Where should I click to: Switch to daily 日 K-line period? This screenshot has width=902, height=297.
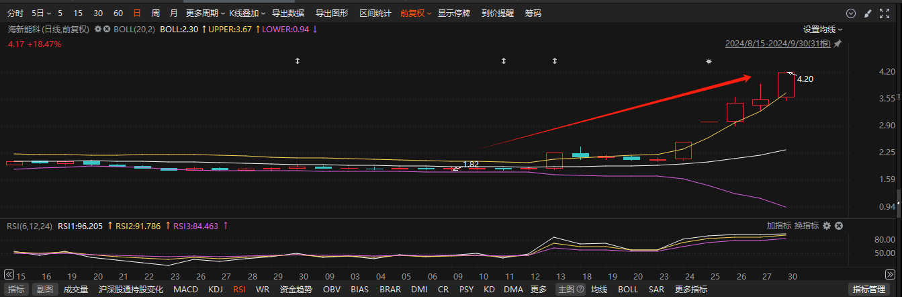(137, 13)
